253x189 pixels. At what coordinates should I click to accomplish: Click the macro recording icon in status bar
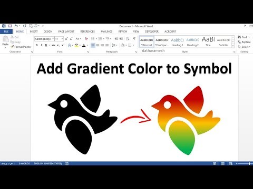[67, 163]
